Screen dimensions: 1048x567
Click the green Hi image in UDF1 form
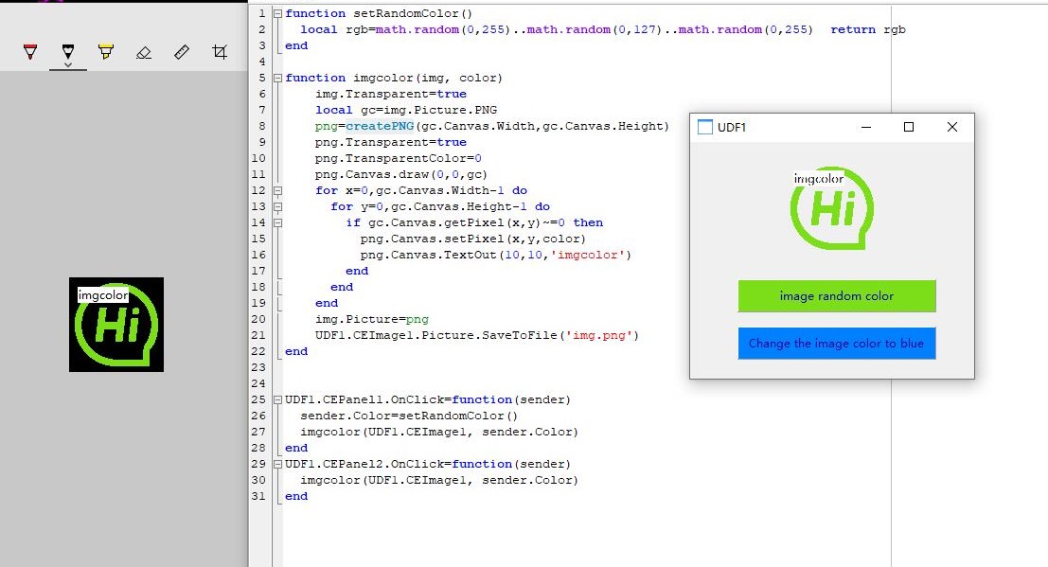click(831, 209)
